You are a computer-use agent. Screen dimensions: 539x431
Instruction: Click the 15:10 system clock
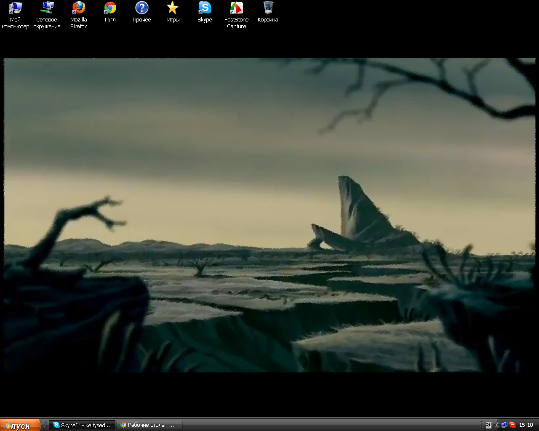pos(526,425)
